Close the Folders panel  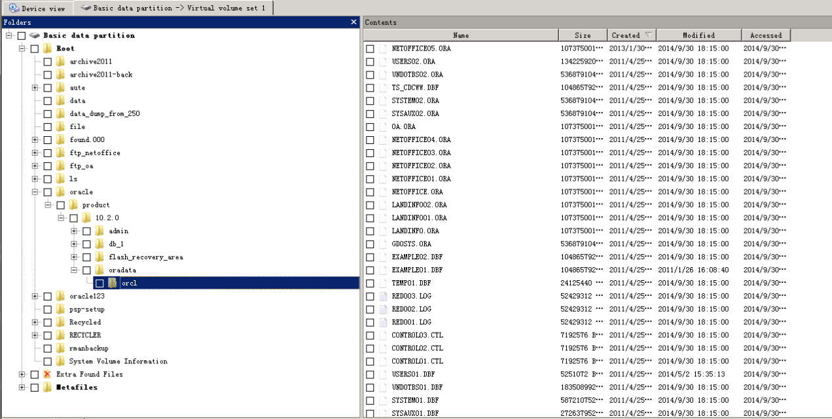353,22
